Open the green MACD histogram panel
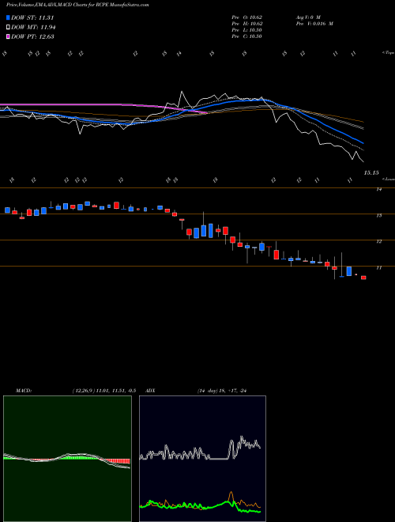The height and width of the screenshot is (522, 395). pos(67,459)
